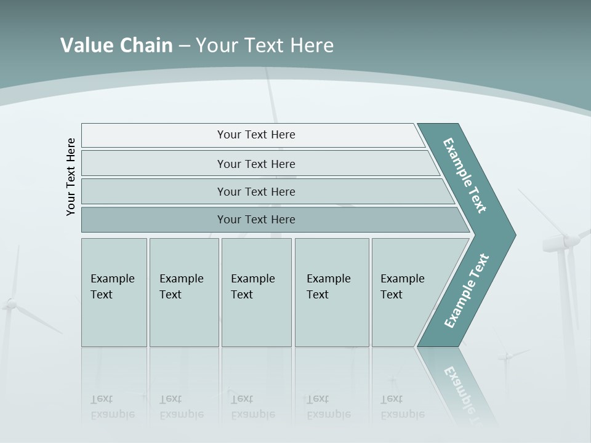Screen dimensions: 591x443
Task: Click the third "Your Text Here" bar
Action: [x=255, y=191]
